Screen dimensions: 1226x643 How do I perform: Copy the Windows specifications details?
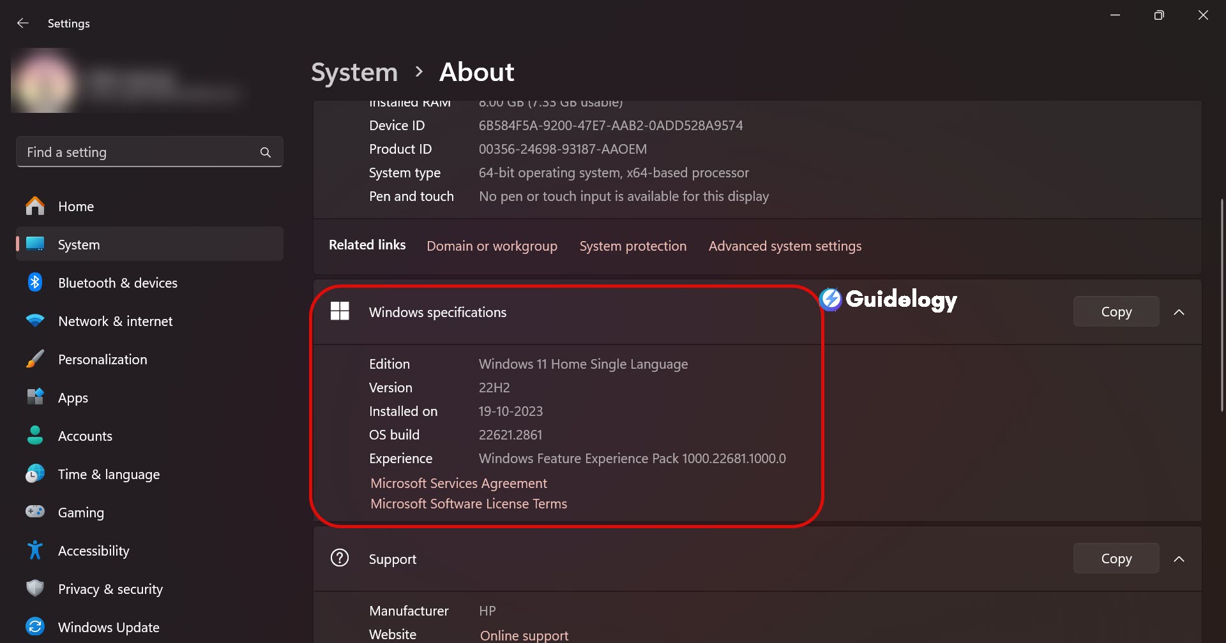coord(1116,312)
